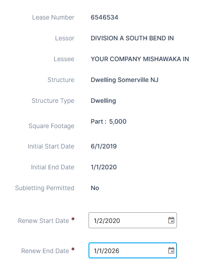Click the Subletting Permitted value No
Screen dimensions: 223x273
click(x=95, y=188)
